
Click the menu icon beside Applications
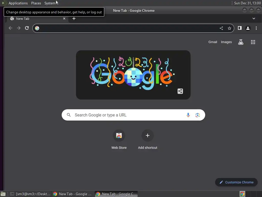coord(4,3)
